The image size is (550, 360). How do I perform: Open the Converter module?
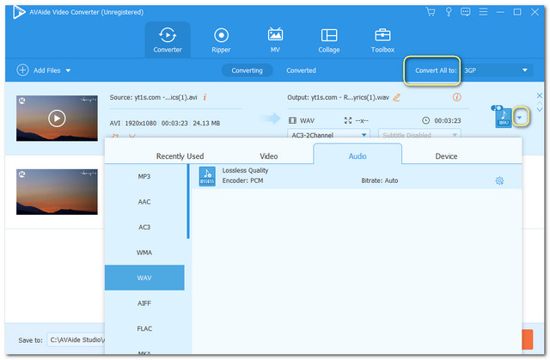coord(168,40)
